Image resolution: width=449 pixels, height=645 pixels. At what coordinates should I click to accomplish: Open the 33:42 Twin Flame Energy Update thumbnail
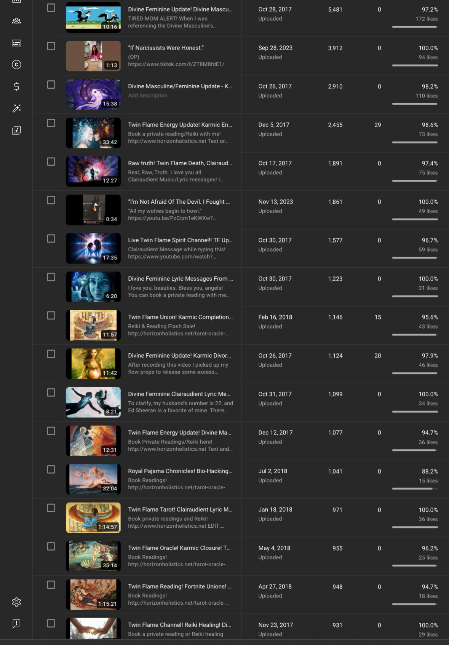(93, 133)
